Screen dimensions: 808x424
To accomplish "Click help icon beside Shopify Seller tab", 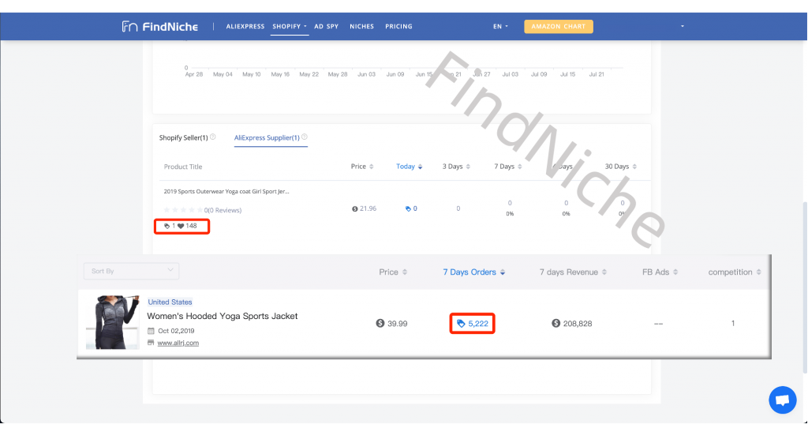I will [x=213, y=137].
